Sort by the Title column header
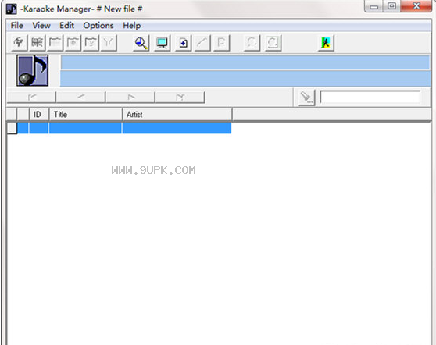 pyautogui.click(x=86, y=115)
